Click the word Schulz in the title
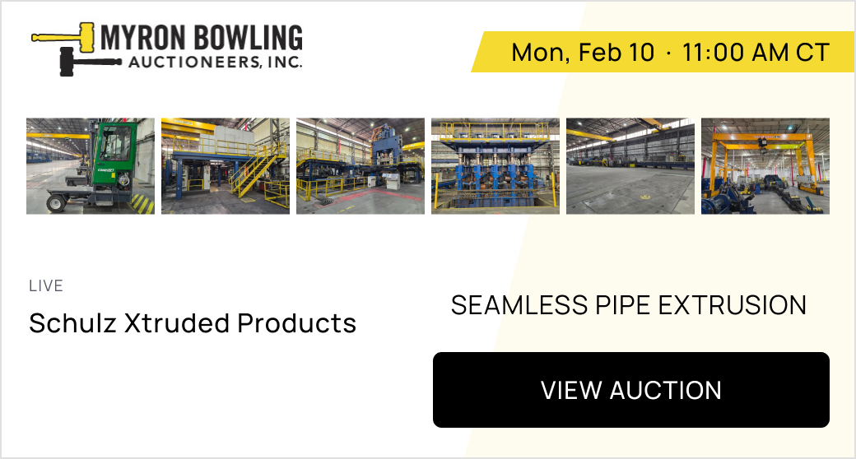 [72, 322]
